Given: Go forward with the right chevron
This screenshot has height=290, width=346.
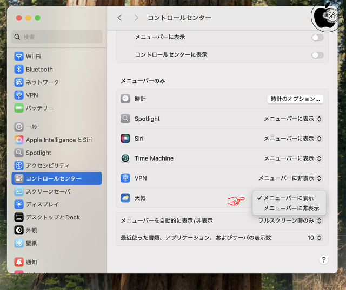Looking at the screenshot, I should click(x=136, y=18).
